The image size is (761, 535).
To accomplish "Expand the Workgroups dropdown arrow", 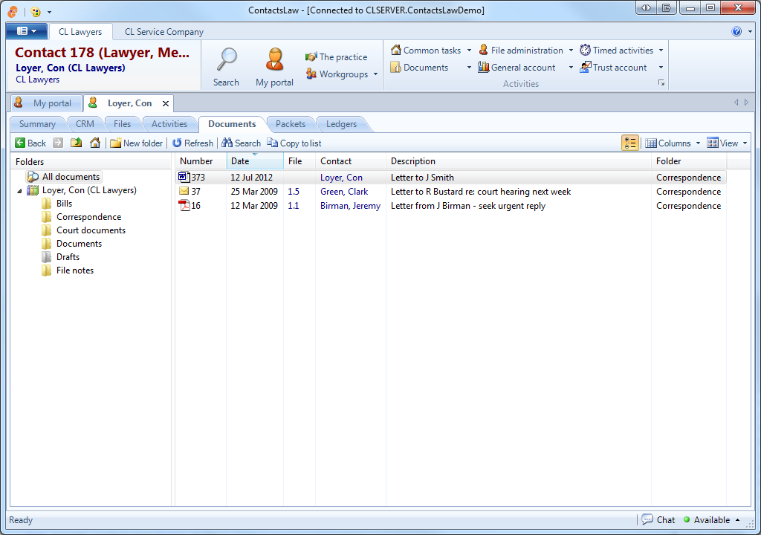I will (x=375, y=74).
